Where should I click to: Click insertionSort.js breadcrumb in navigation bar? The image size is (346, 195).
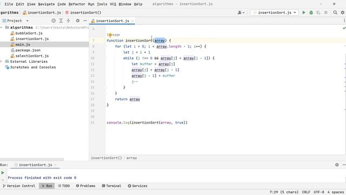point(42,12)
